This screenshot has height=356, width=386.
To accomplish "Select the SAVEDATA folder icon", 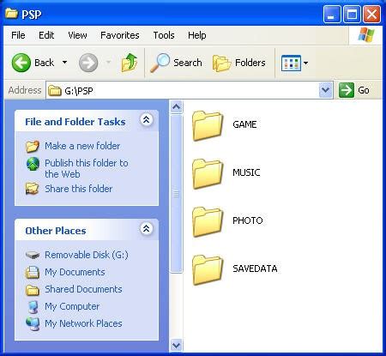I will coord(208,270).
